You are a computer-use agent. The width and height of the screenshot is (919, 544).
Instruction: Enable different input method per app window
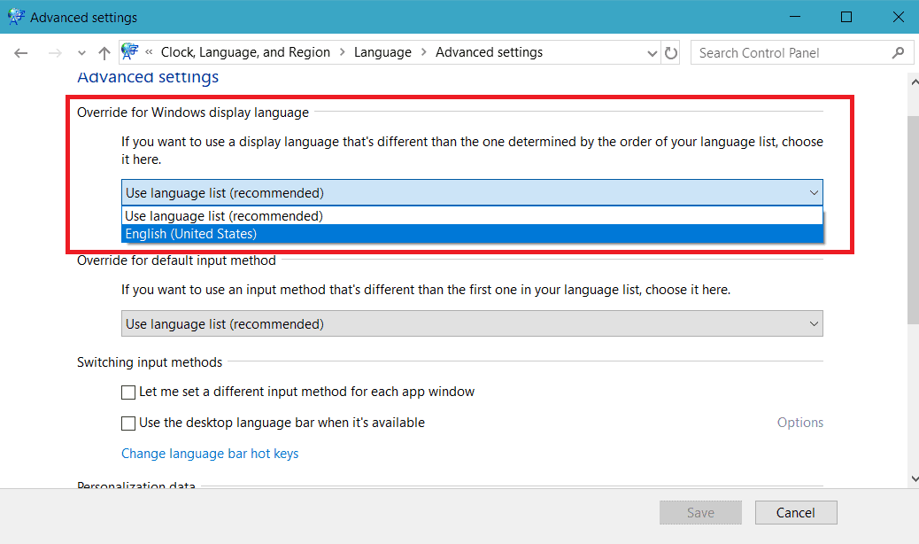(x=128, y=392)
